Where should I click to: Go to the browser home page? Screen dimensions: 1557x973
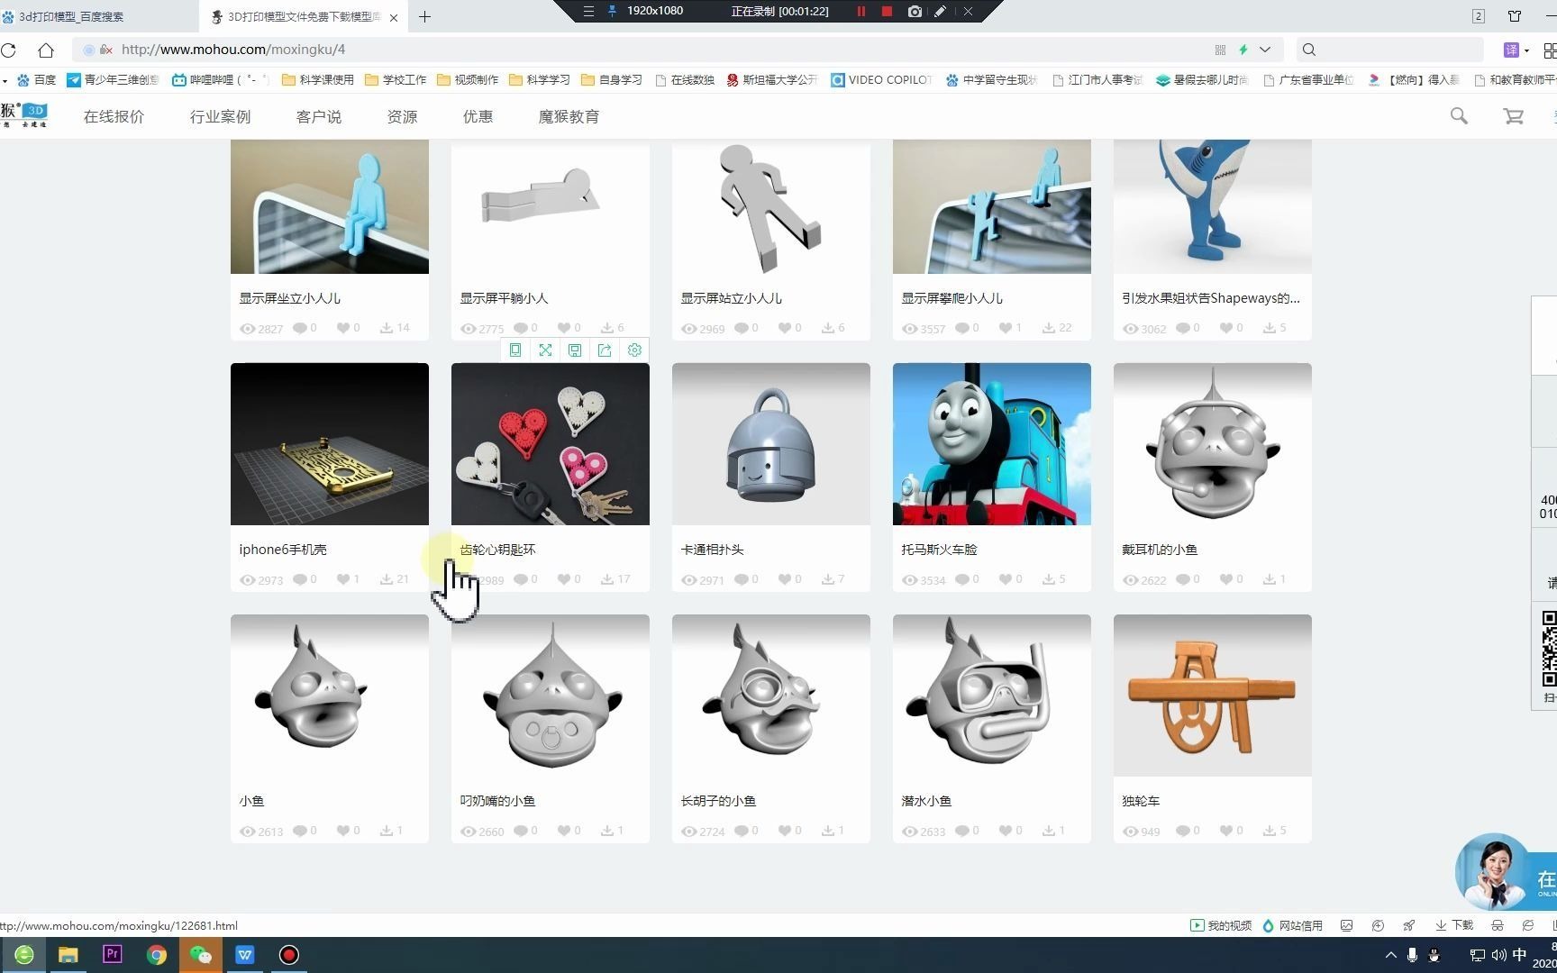[x=45, y=50]
